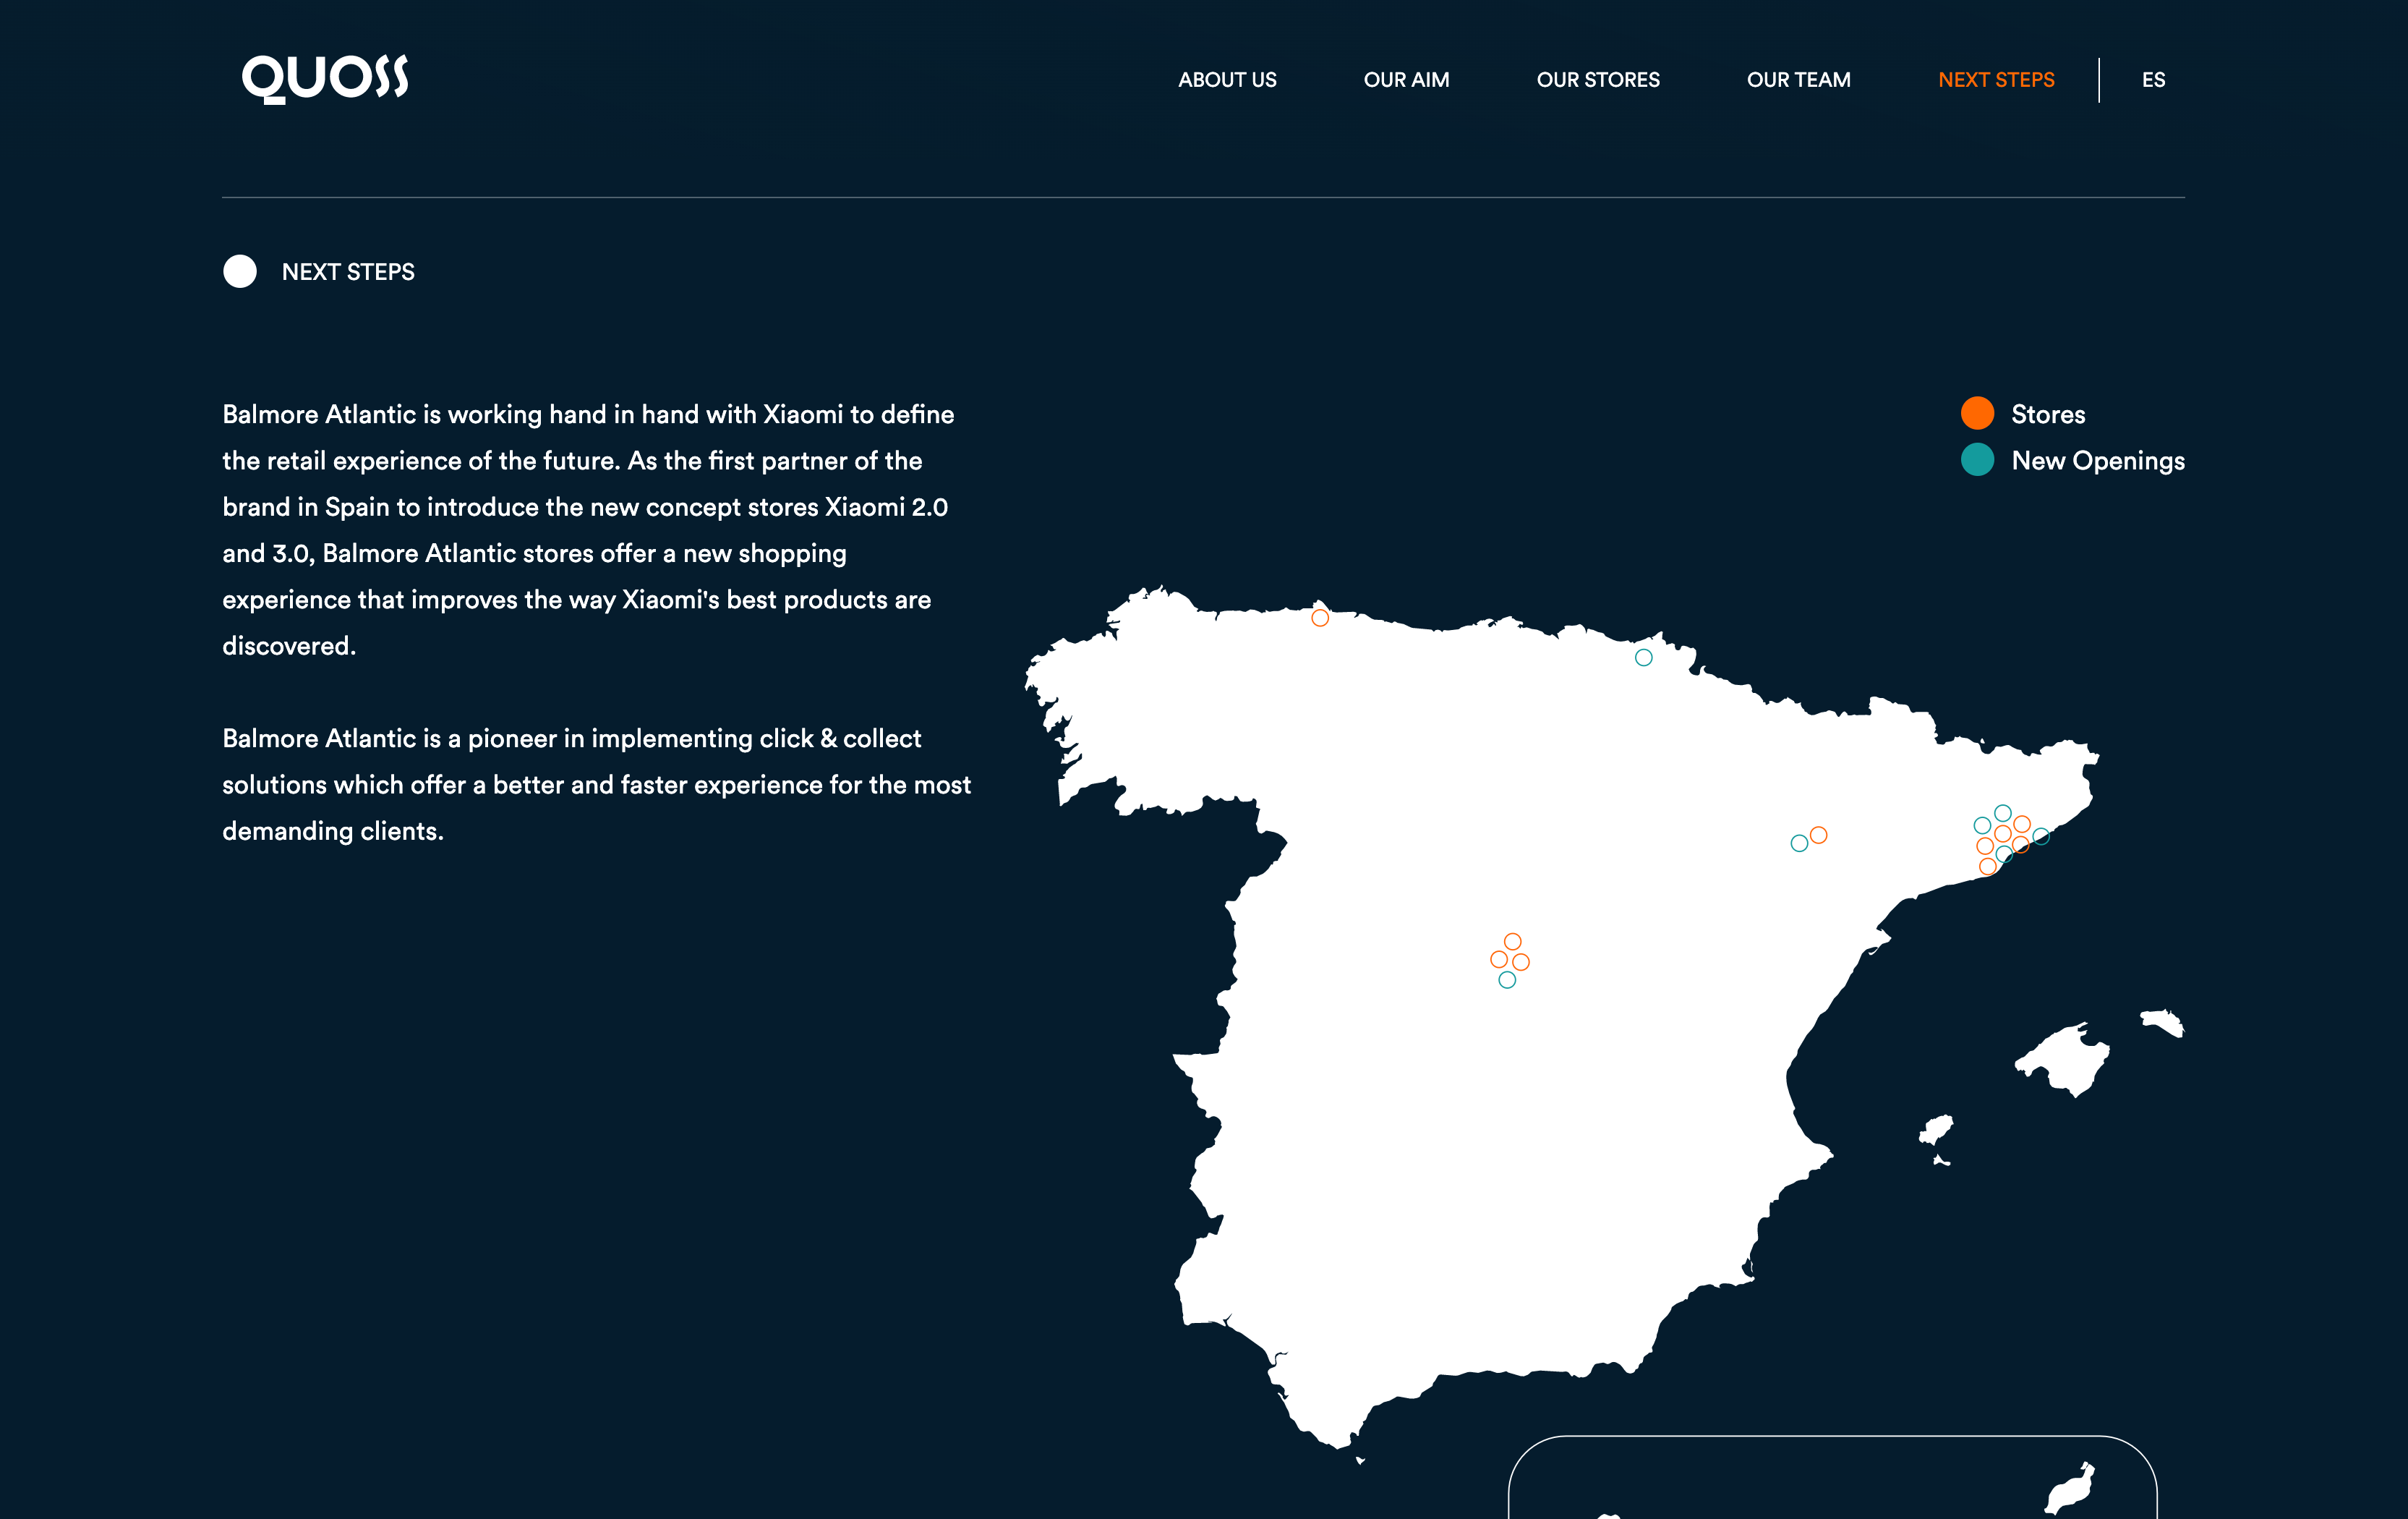This screenshot has width=2408, height=1519.
Task: Click the topmost teal marker in Barcelona cluster
Action: (2002, 813)
